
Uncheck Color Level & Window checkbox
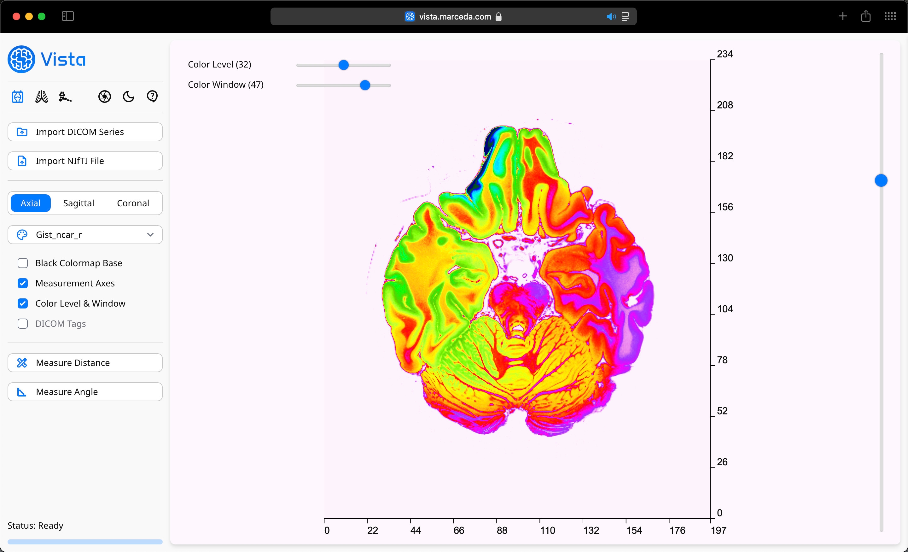coord(23,304)
